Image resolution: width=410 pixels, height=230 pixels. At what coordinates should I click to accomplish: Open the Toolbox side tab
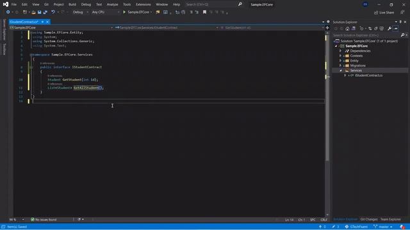4,49
